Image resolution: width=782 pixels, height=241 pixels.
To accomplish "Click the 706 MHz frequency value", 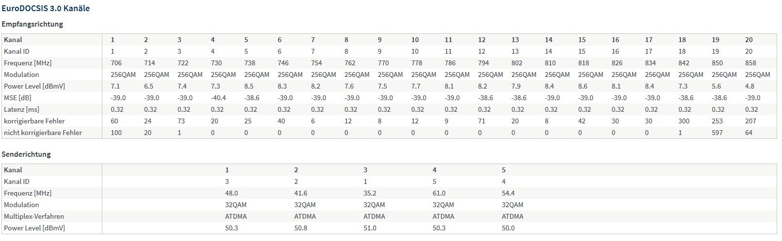I will (x=116, y=63).
